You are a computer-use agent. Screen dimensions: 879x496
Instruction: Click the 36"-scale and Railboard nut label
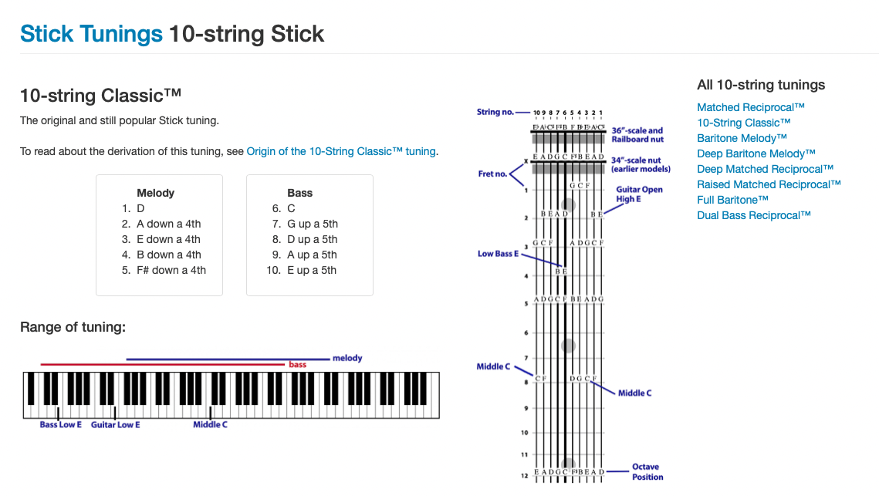pos(637,135)
